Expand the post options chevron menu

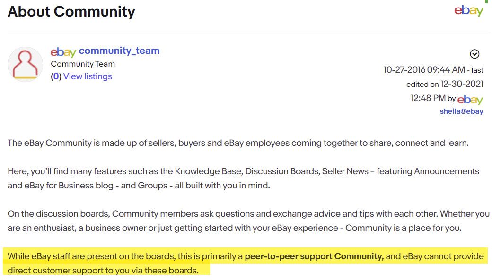[474, 54]
